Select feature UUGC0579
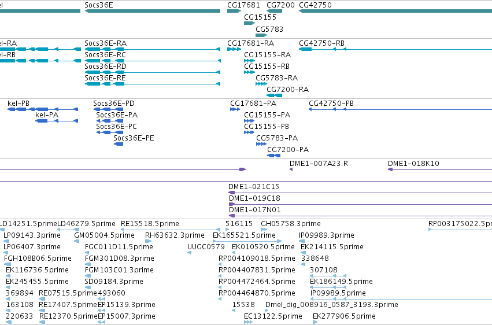 (206, 247)
